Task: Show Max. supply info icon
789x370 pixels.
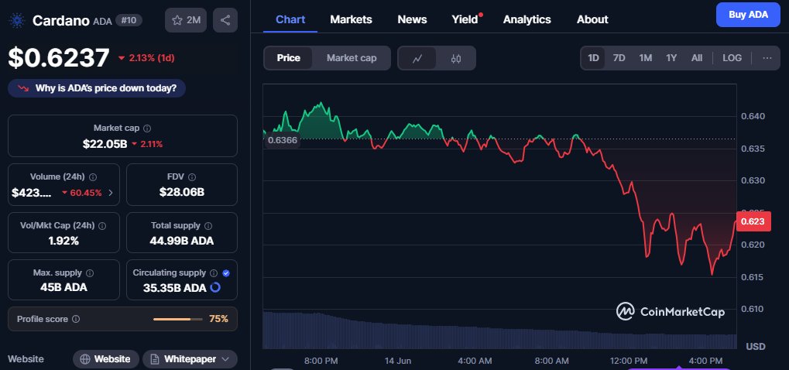Action: coord(90,273)
